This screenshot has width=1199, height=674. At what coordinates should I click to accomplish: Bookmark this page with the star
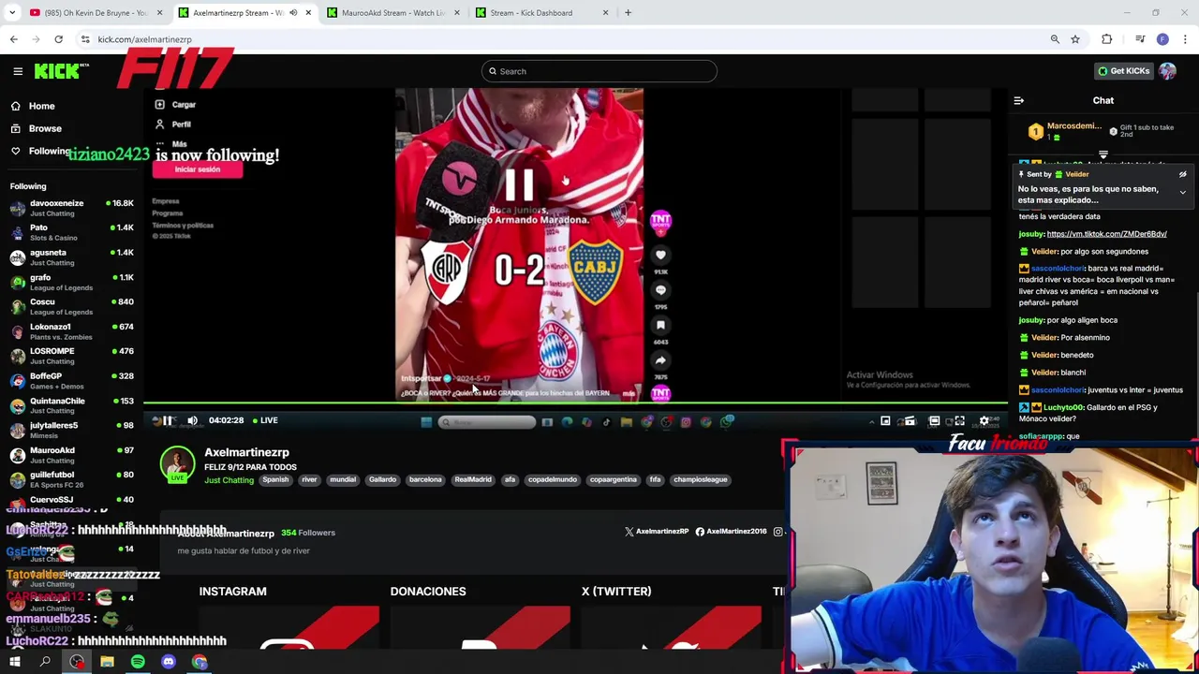tap(1075, 39)
